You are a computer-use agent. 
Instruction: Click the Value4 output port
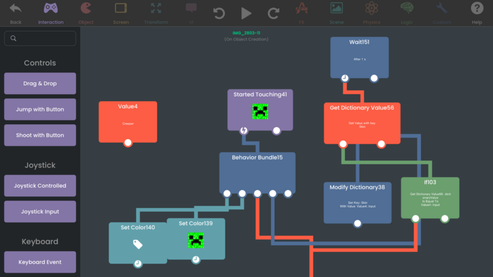tap(128, 143)
